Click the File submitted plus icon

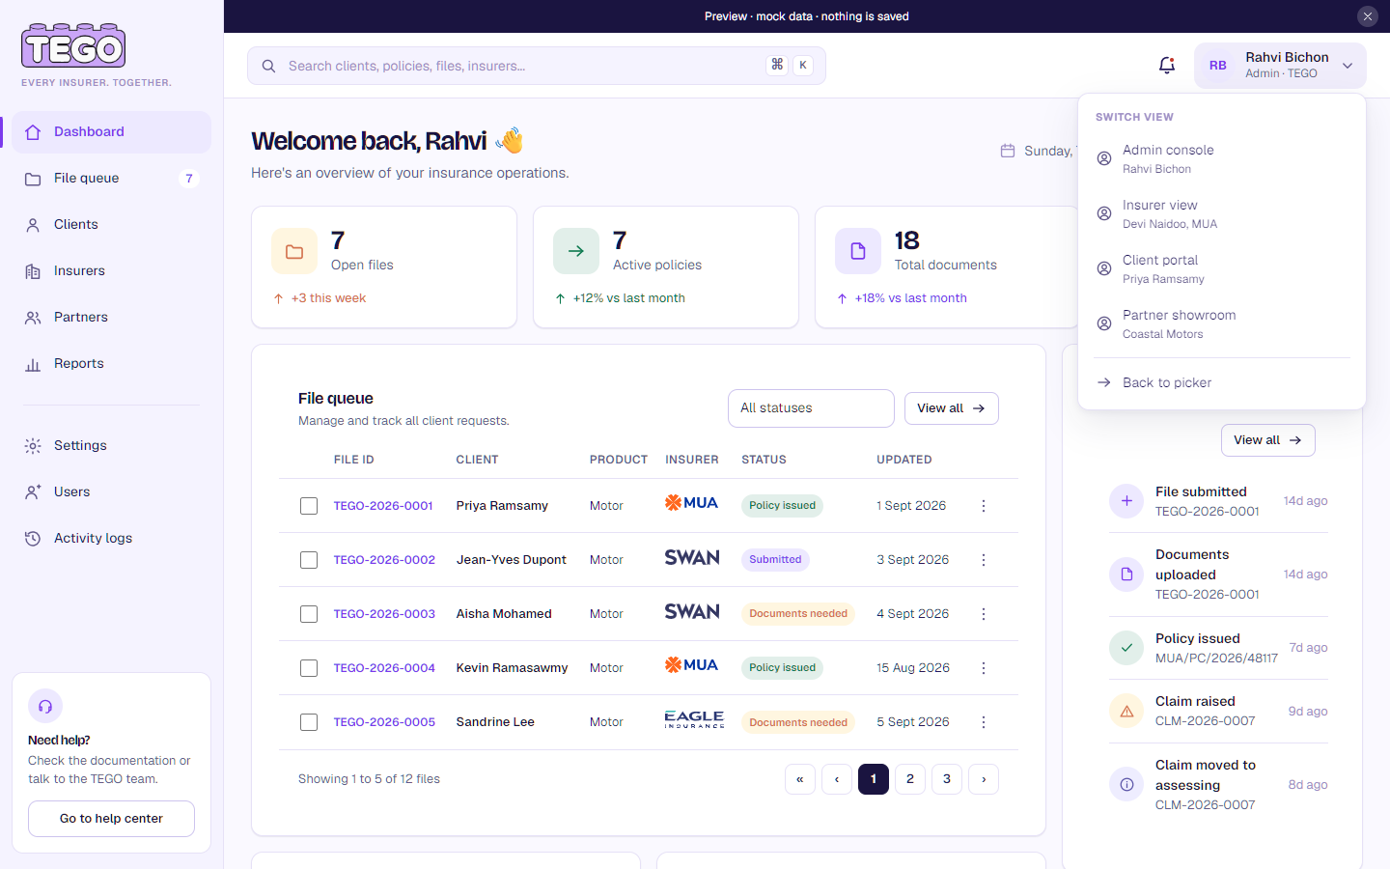pos(1126,501)
